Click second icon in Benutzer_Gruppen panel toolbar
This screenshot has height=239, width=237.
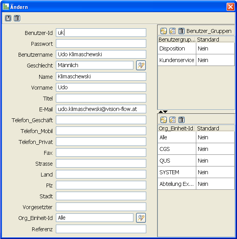click(x=173, y=31)
